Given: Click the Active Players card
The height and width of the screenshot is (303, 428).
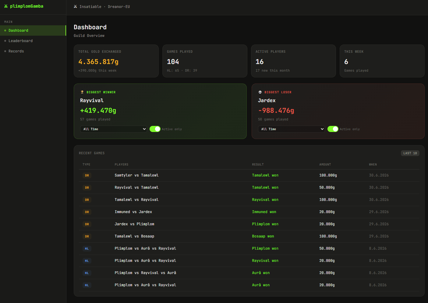Looking at the screenshot, I should pos(293,61).
